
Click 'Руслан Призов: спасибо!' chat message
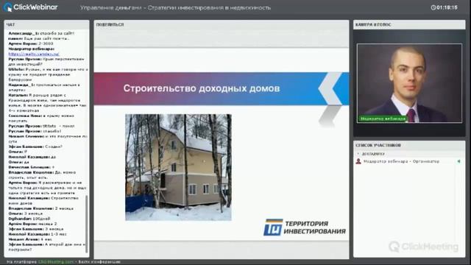tap(35, 131)
